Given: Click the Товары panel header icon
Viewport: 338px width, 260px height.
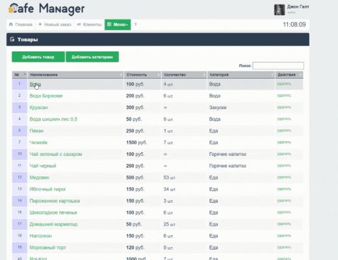Looking at the screenshot, I should tap(12, 40).
